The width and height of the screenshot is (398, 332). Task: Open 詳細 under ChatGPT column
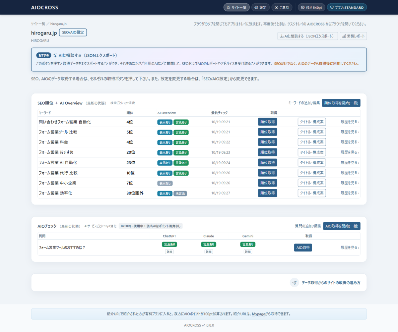(169, 252)
